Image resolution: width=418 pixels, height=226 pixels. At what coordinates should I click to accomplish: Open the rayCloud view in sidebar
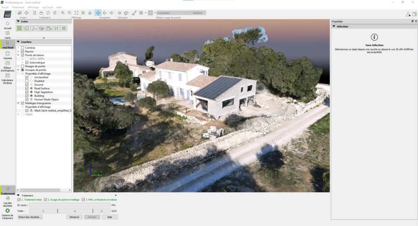point(8,44)
